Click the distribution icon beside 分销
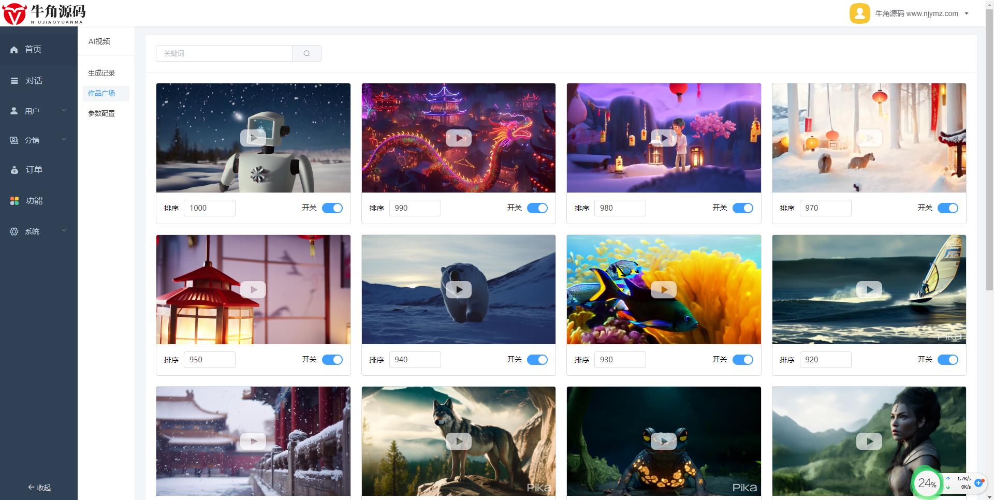The height and width of the screenshot is (500, 994). [14, 140]
